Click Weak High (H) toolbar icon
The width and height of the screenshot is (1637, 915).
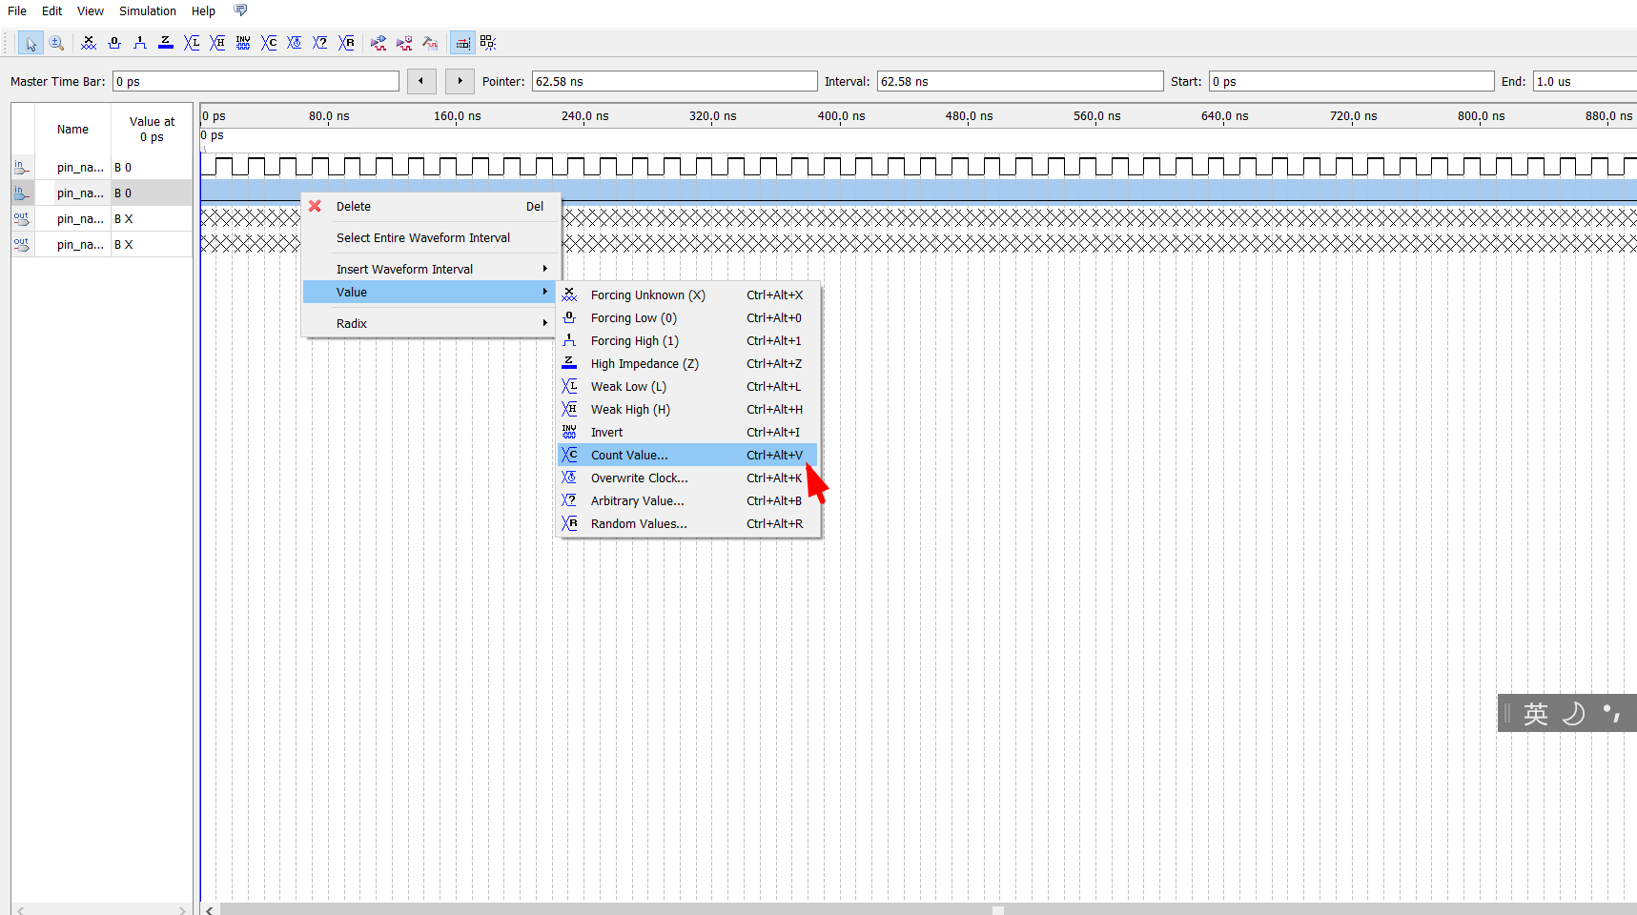[x=217, y=43]
